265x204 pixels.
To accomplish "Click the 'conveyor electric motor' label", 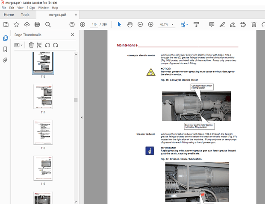I will [x=141, y=55].
